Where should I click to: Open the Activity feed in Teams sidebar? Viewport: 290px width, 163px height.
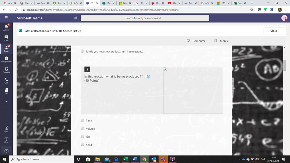[x=6, y=28]
